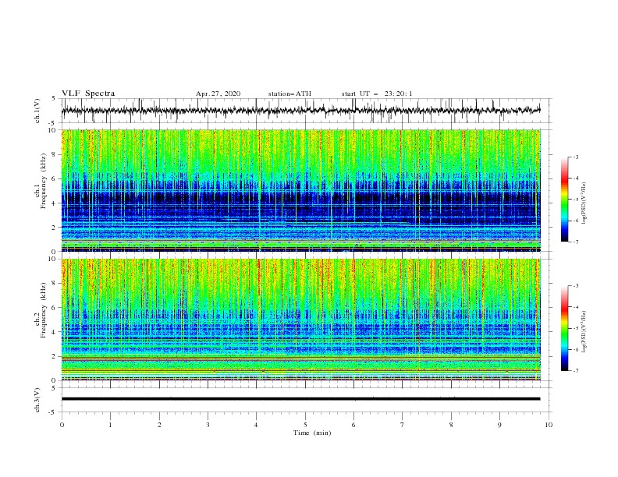Click time tick label '7' on x-axis
The width and height of the screenshot is (618, 477).
click(x=402, y=425)
